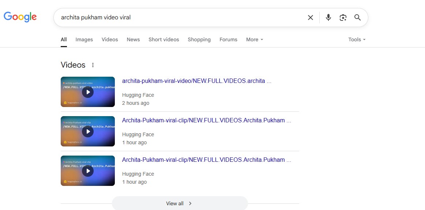Click the View all button
Screen dimensions: 425x210
[180, 203]
